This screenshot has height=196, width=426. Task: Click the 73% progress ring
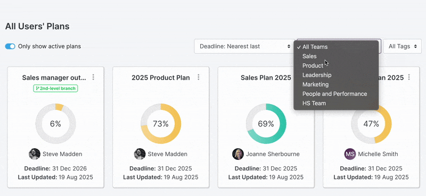161,124
